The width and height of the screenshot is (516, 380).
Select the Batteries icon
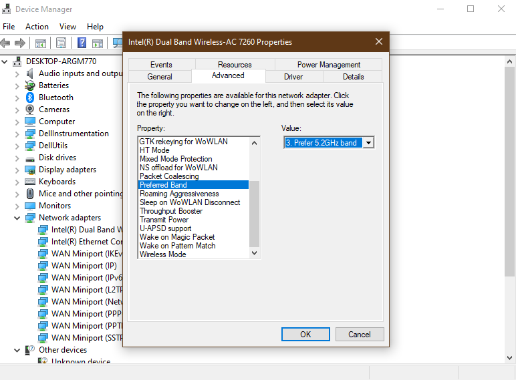pyautogui.click(x=29, y=85)
